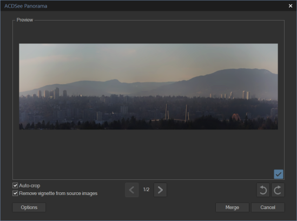Go back to the previous panorama preview
This screenshot has height=221, width=297.
click(132, 190)
